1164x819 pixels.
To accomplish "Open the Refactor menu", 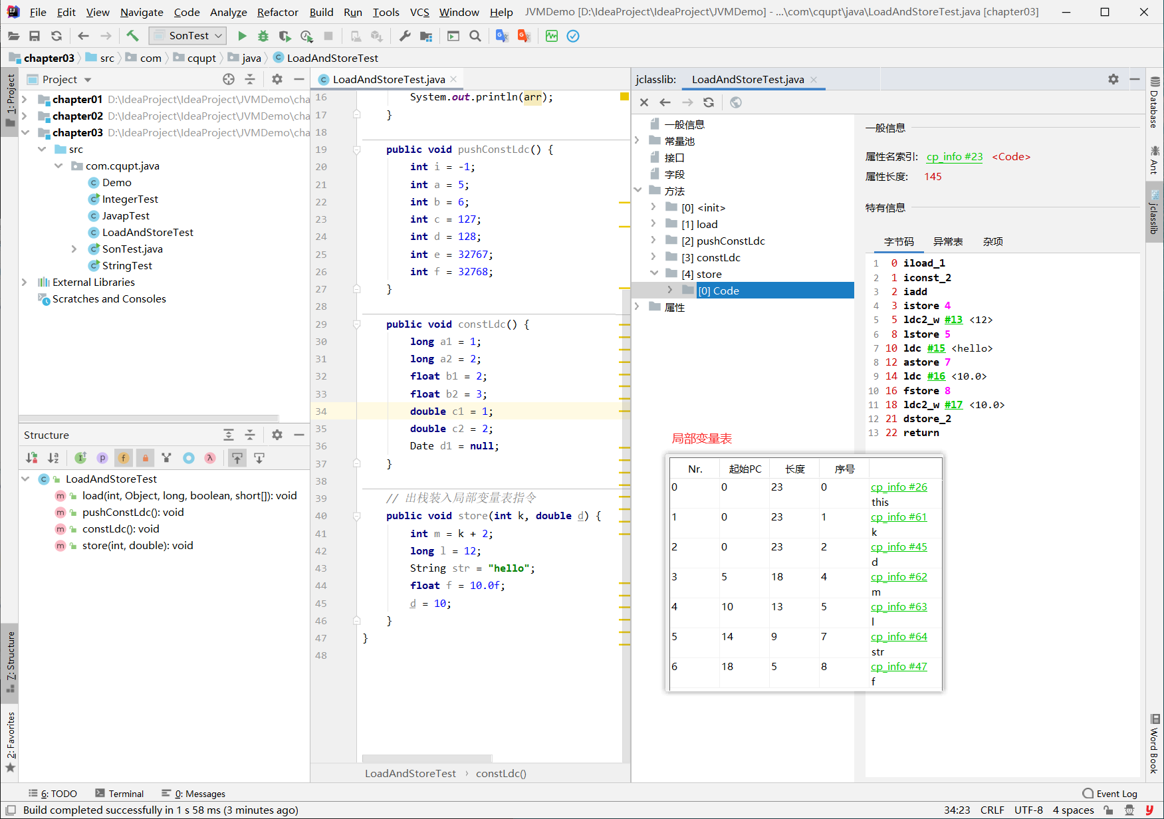I will point(277,12).
